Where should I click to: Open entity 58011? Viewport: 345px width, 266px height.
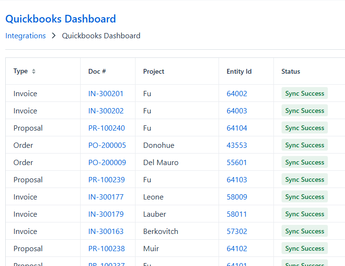(237, 214)
